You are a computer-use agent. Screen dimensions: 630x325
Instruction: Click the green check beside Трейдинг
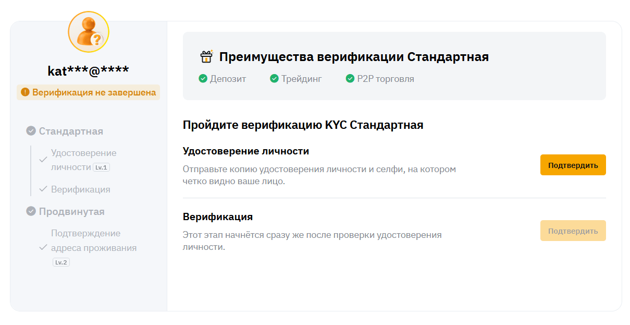point(274,79)
